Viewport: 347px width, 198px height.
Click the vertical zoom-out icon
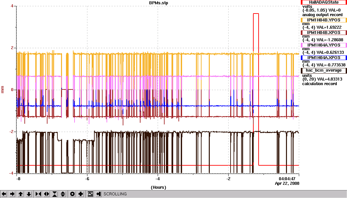point(63,194)
